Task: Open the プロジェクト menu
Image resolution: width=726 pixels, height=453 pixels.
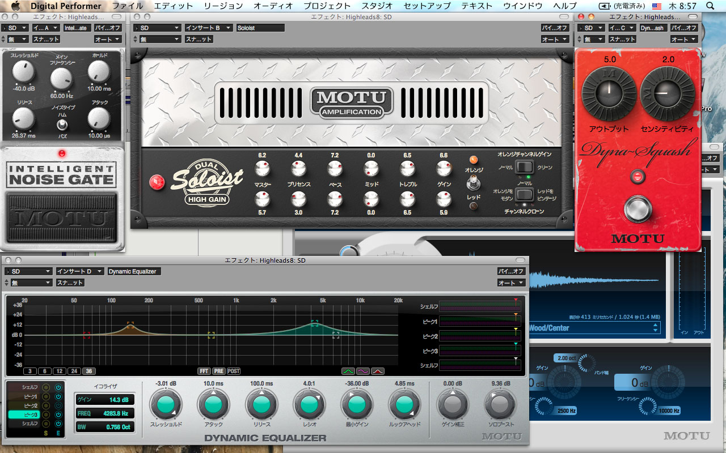Action: coord(327,6)
